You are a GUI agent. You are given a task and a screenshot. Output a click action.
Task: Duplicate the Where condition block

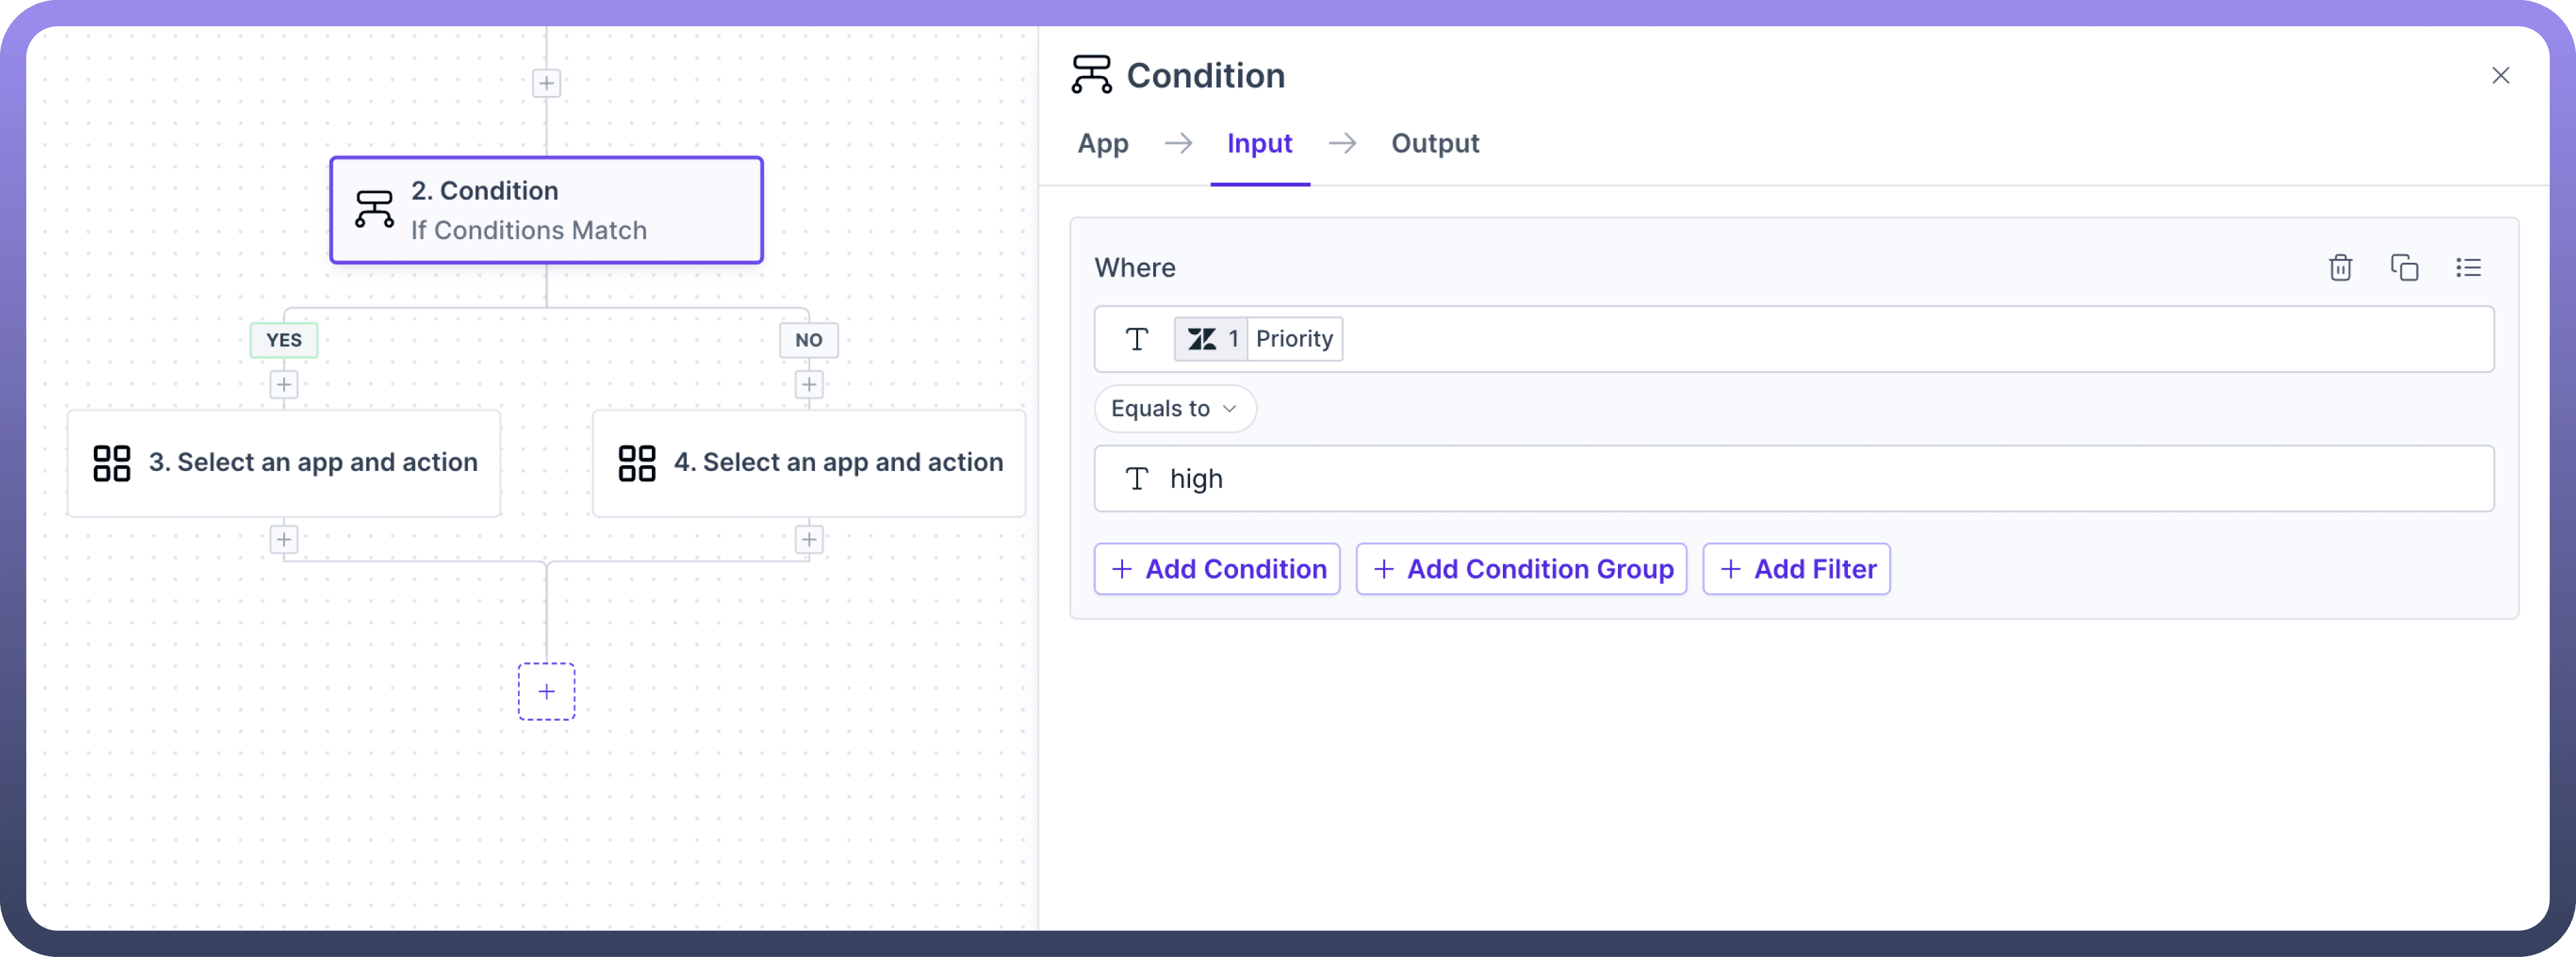pyautogui.click(x=2404, y=268)
